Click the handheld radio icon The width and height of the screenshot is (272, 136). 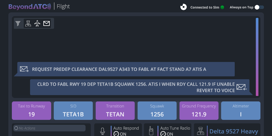pos(151,131)
